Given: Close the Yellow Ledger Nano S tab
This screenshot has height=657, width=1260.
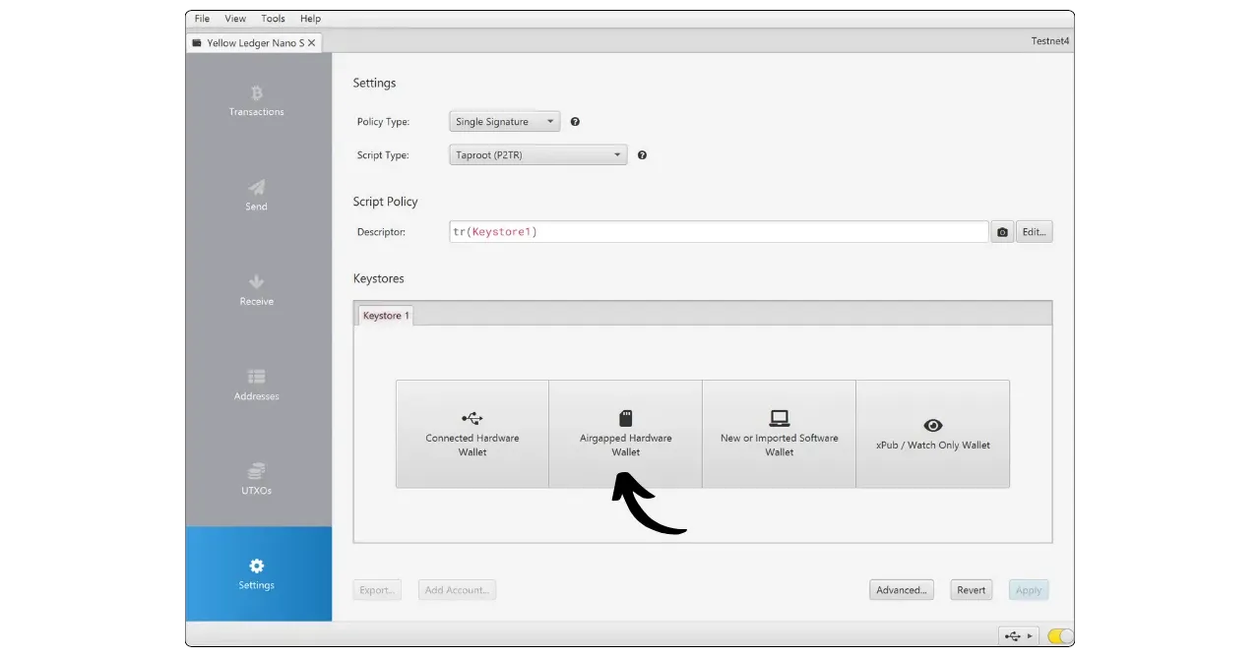Looking at the screenshot, I should (312, 43).
